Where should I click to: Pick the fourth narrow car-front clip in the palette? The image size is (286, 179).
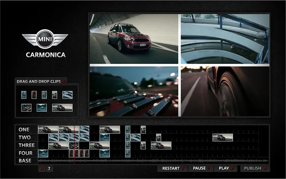pos(54,95)
